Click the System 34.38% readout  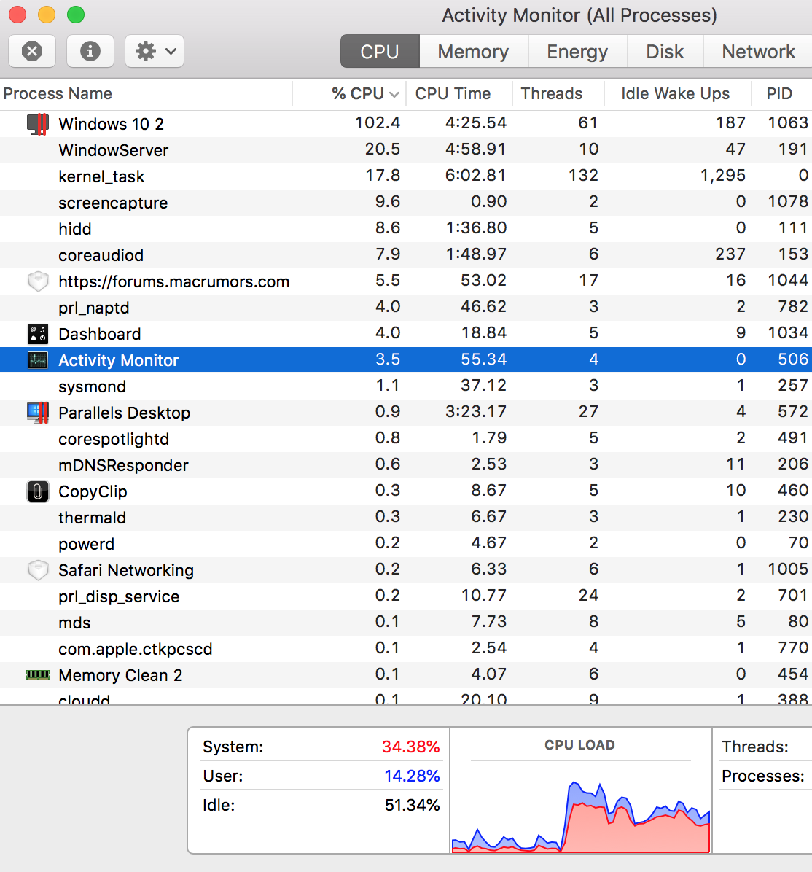pos(321,747)
